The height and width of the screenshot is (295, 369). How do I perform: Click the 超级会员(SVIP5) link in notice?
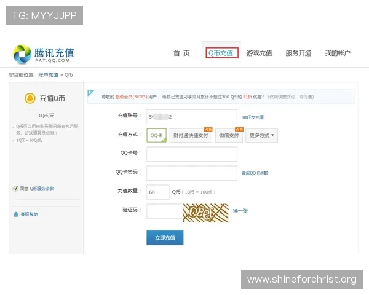tap(131, 96)
